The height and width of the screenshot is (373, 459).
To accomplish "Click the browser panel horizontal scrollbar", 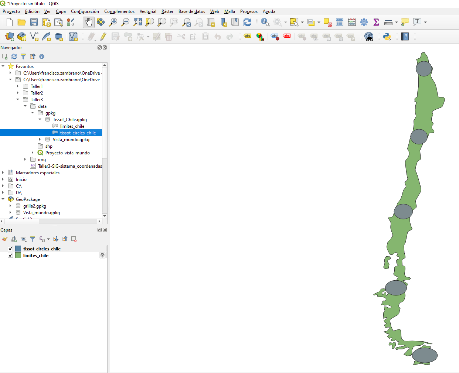I will click(51, 221).
